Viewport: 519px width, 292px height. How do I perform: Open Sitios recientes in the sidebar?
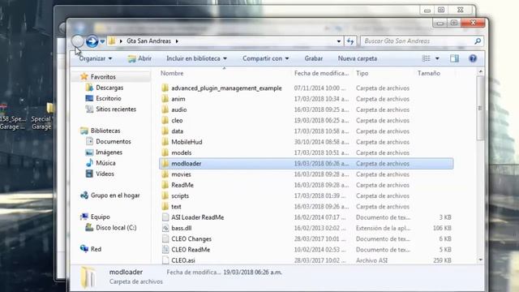coord(116,109)
